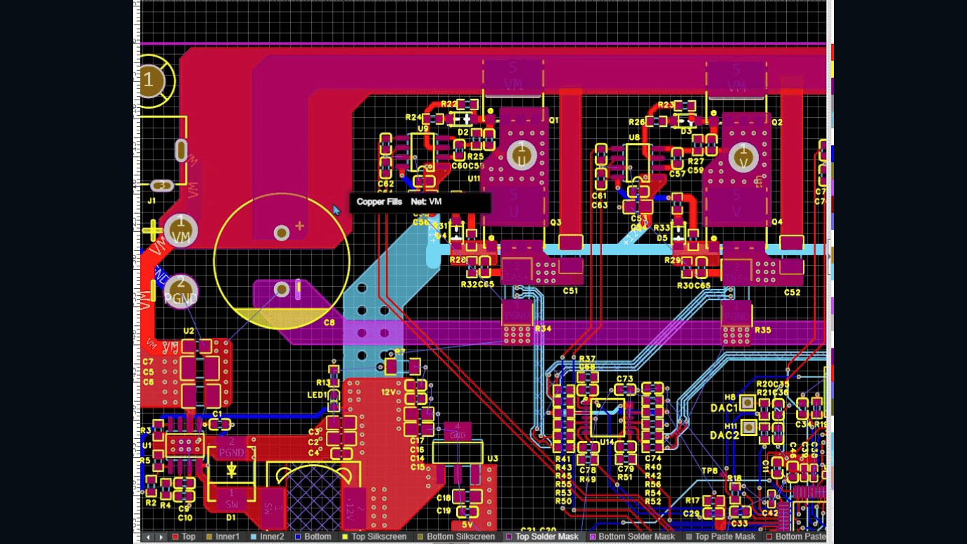
Task: Click the U3 designator label
Action: click(493, 459)
